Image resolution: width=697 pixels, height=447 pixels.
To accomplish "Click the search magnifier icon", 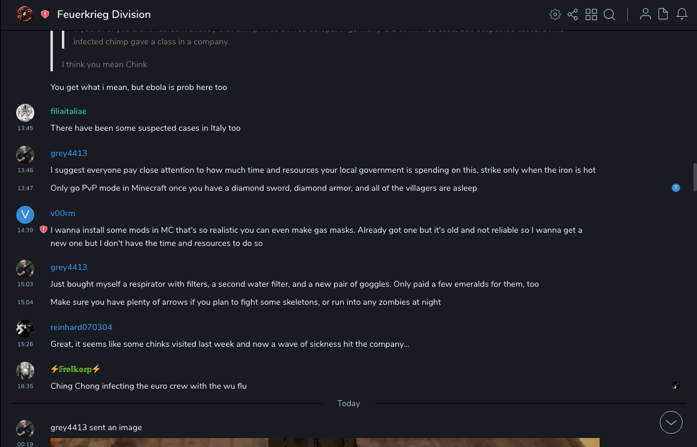I will point(609,14).
